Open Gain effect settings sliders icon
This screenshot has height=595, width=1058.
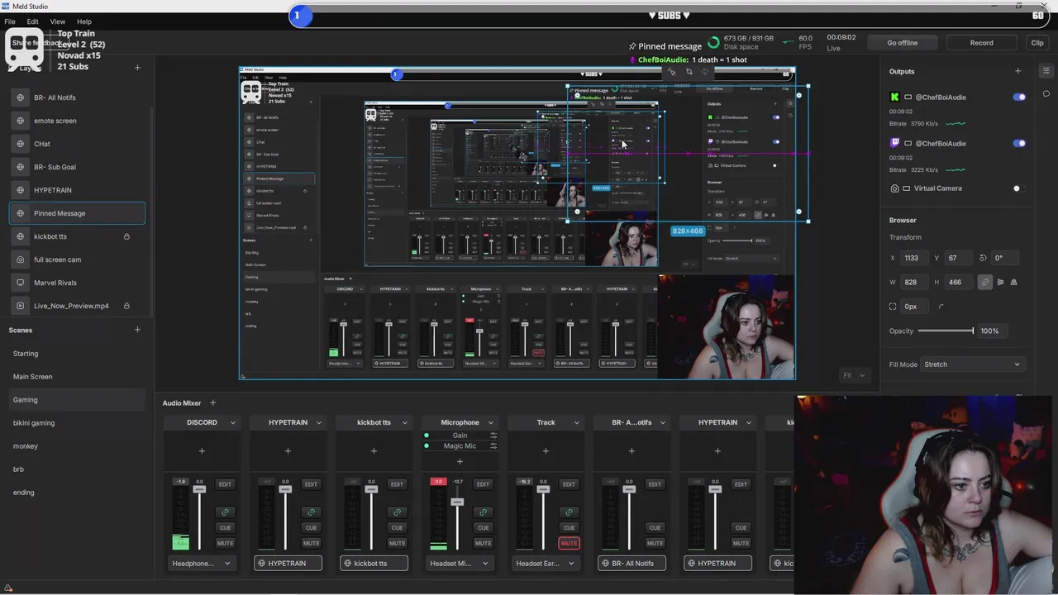pyautogui.click(x=493, y=436)
